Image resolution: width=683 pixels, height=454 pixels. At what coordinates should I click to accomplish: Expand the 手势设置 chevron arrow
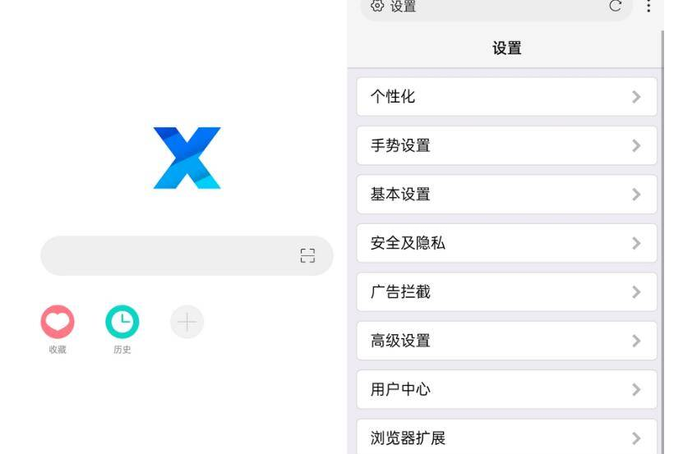(636, 146)
